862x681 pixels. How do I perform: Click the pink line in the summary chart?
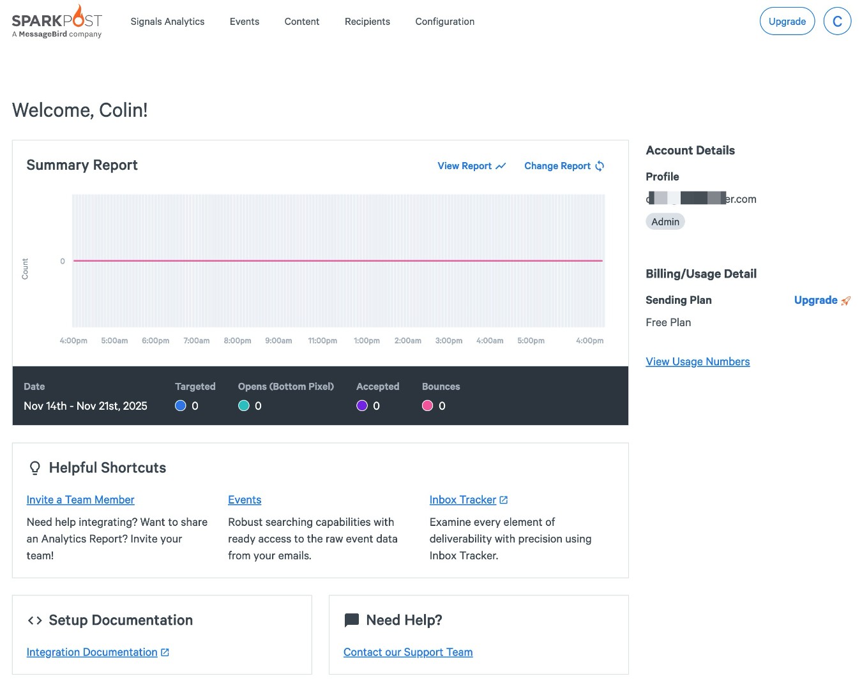(x=338, y=260)
